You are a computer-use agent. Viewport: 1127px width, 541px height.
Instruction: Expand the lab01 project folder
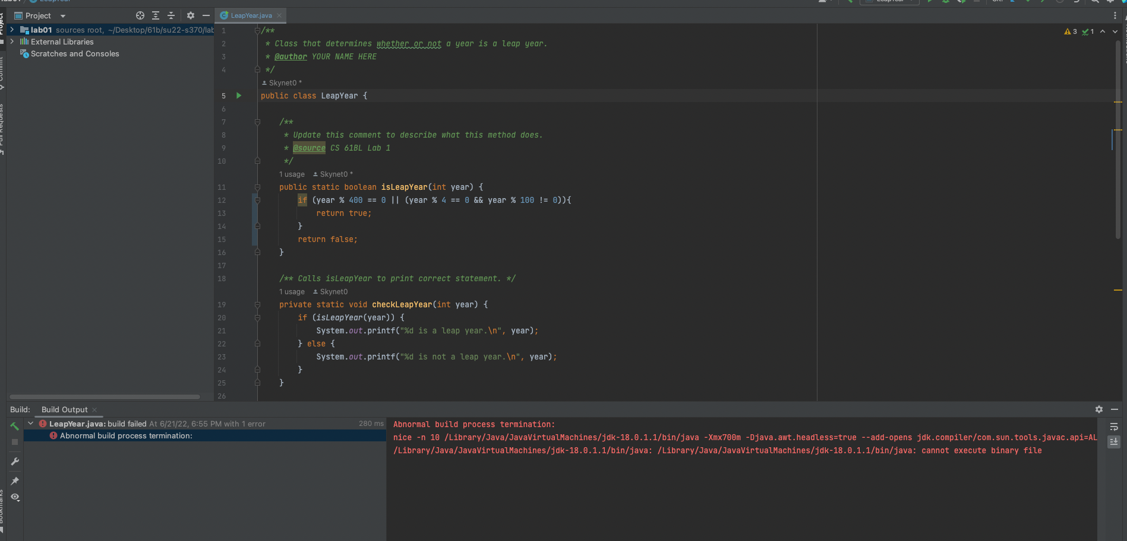click(12, 30)
